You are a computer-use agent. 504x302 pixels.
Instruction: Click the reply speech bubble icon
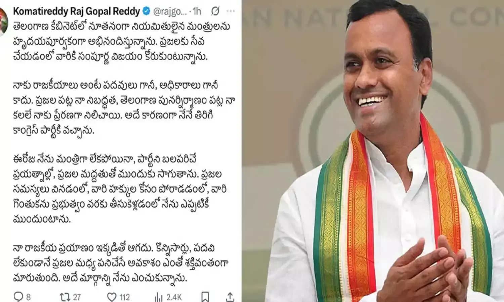click(18, 297)
